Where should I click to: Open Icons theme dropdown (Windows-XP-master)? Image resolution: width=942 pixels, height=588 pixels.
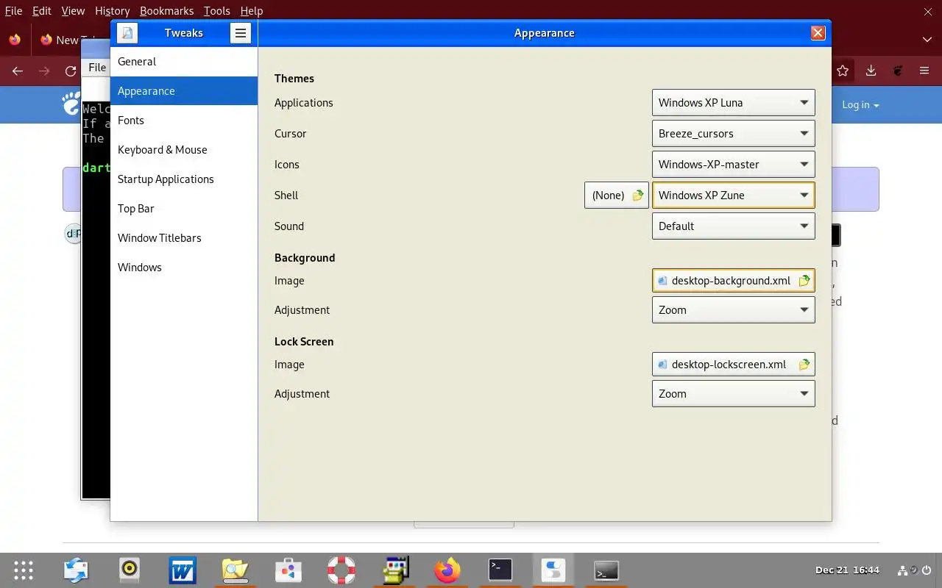734,165
